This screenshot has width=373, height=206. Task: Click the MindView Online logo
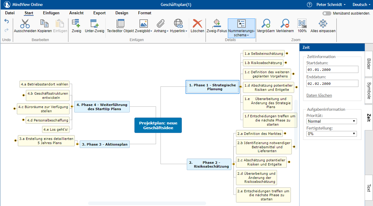[7, 4]
